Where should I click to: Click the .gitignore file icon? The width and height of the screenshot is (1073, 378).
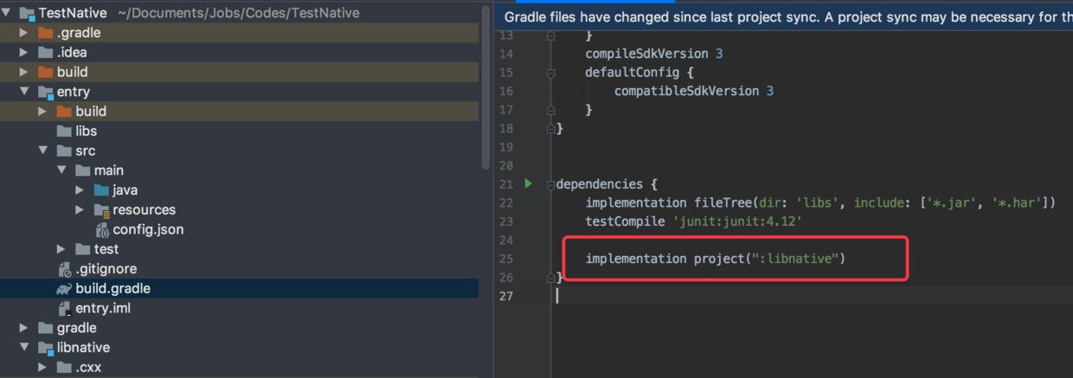[64, 269]
